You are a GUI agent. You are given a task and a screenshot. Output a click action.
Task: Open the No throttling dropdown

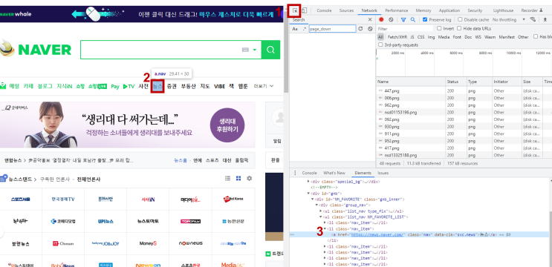[x=508, y=20]
